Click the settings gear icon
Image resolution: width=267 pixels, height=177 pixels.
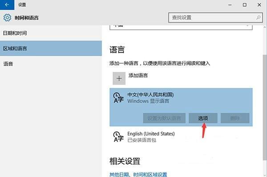[x=7, y=17]
